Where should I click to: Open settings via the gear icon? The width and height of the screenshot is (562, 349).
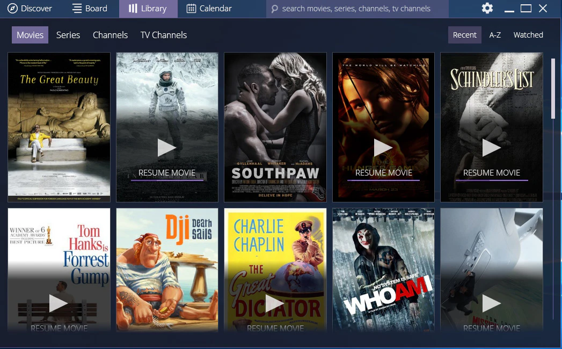(487, 8)
